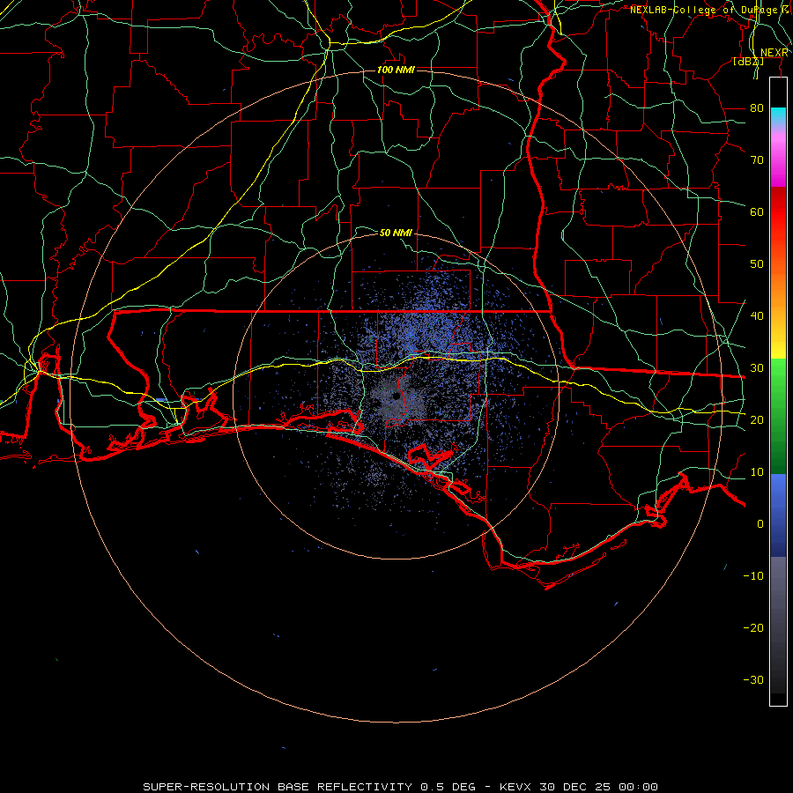Click the KEVX radar site dot at the rings' center

pos(396,396)
